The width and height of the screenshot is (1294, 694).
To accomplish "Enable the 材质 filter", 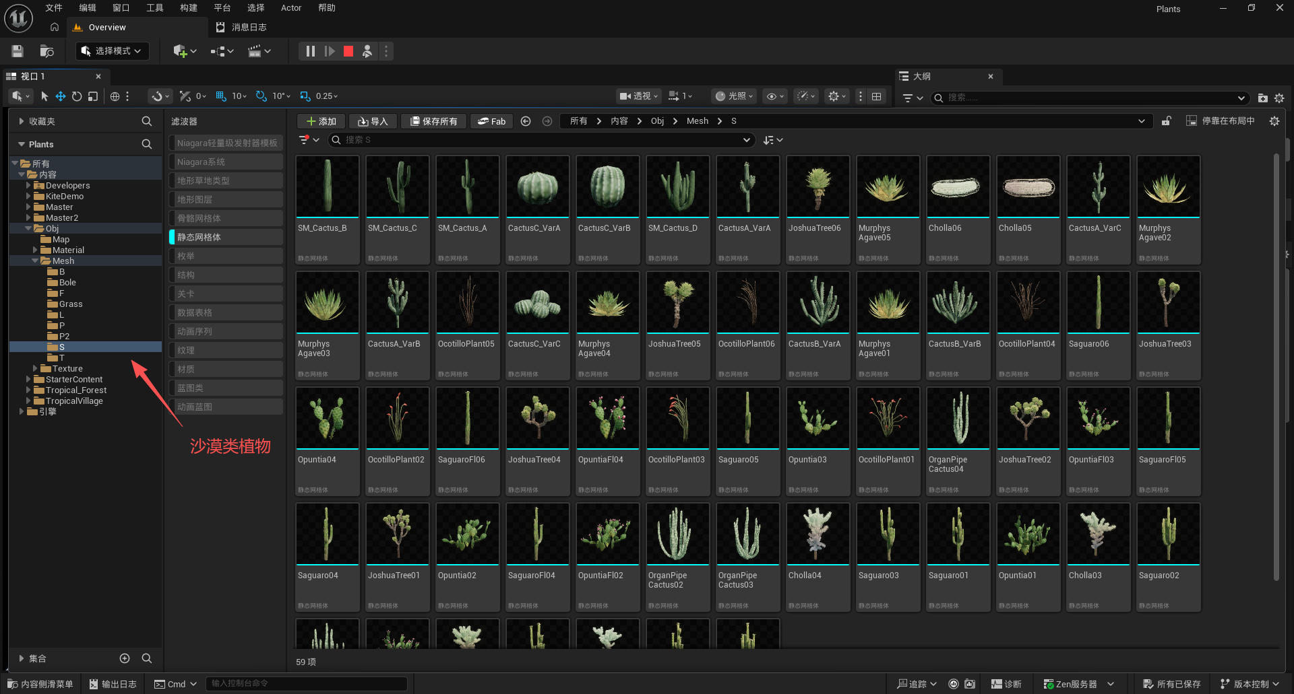I will click(x=226, y=369).
